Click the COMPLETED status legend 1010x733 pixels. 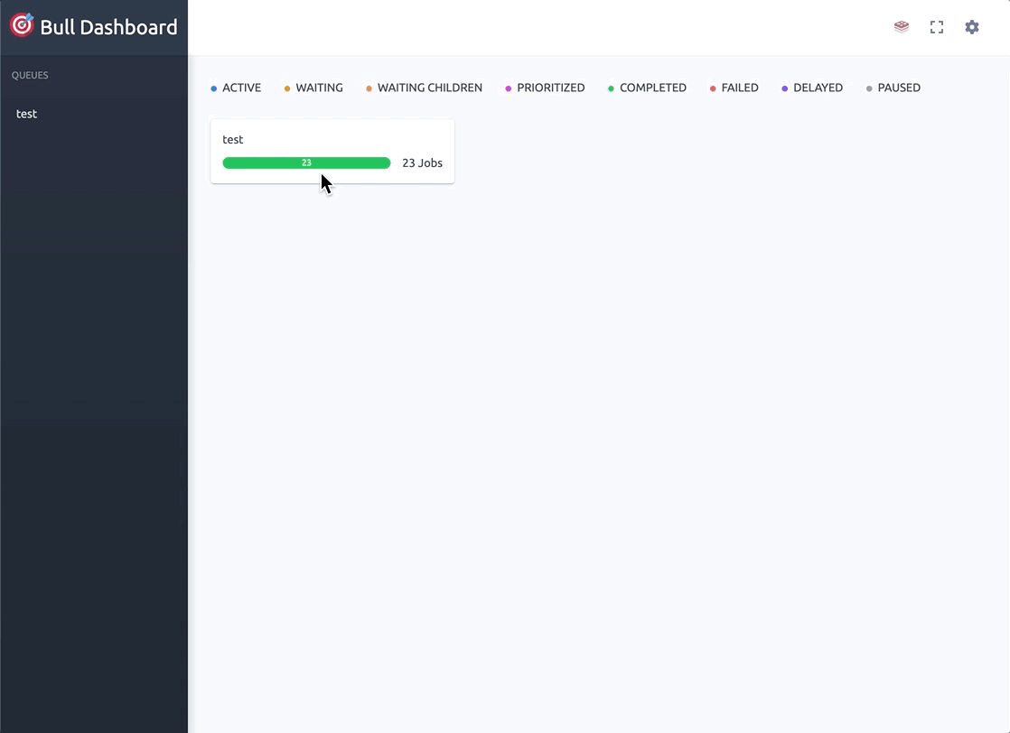(647, 88)
